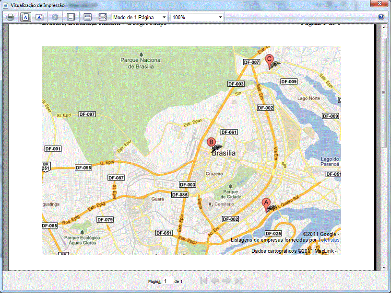391x293 pixels.
Task: Click the 'DF-087' road label
Action: click(116, 178)
